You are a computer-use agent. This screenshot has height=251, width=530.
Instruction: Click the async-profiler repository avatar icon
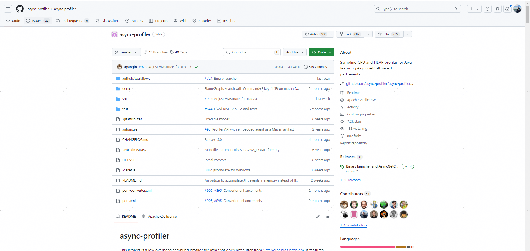tap(114, 34)
